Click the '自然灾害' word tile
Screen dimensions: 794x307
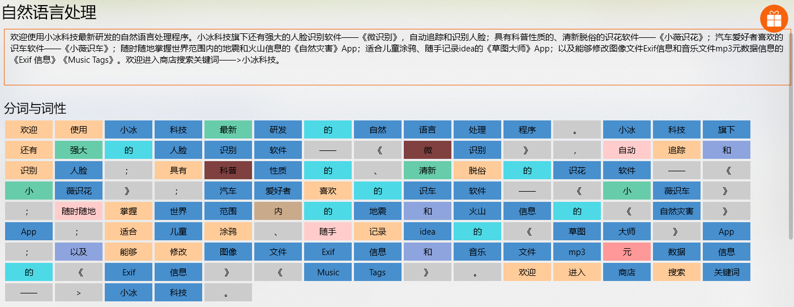(x=677, y=211)
